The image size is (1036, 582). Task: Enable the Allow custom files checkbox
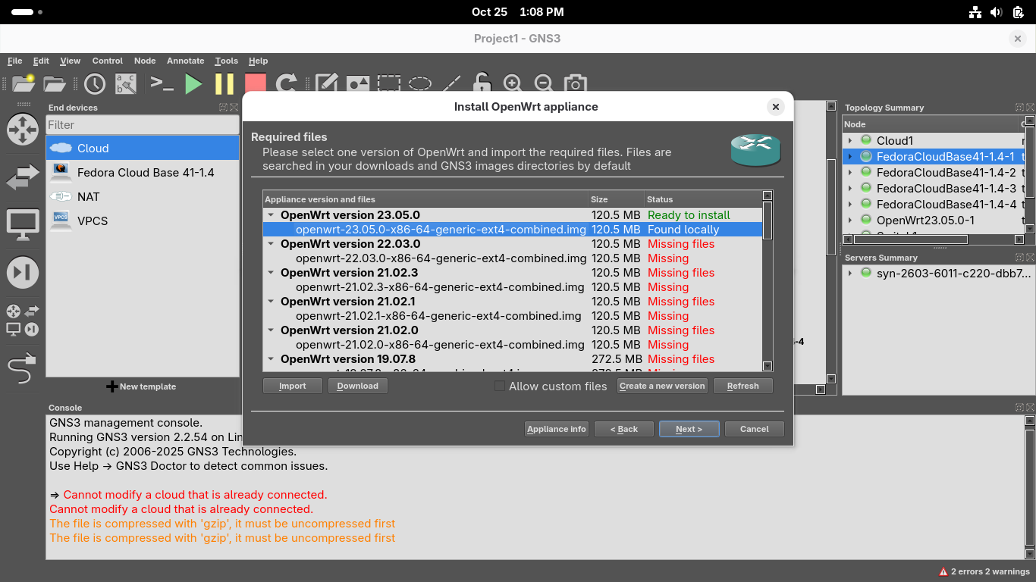pyautogui.click(x=499, y=386)
